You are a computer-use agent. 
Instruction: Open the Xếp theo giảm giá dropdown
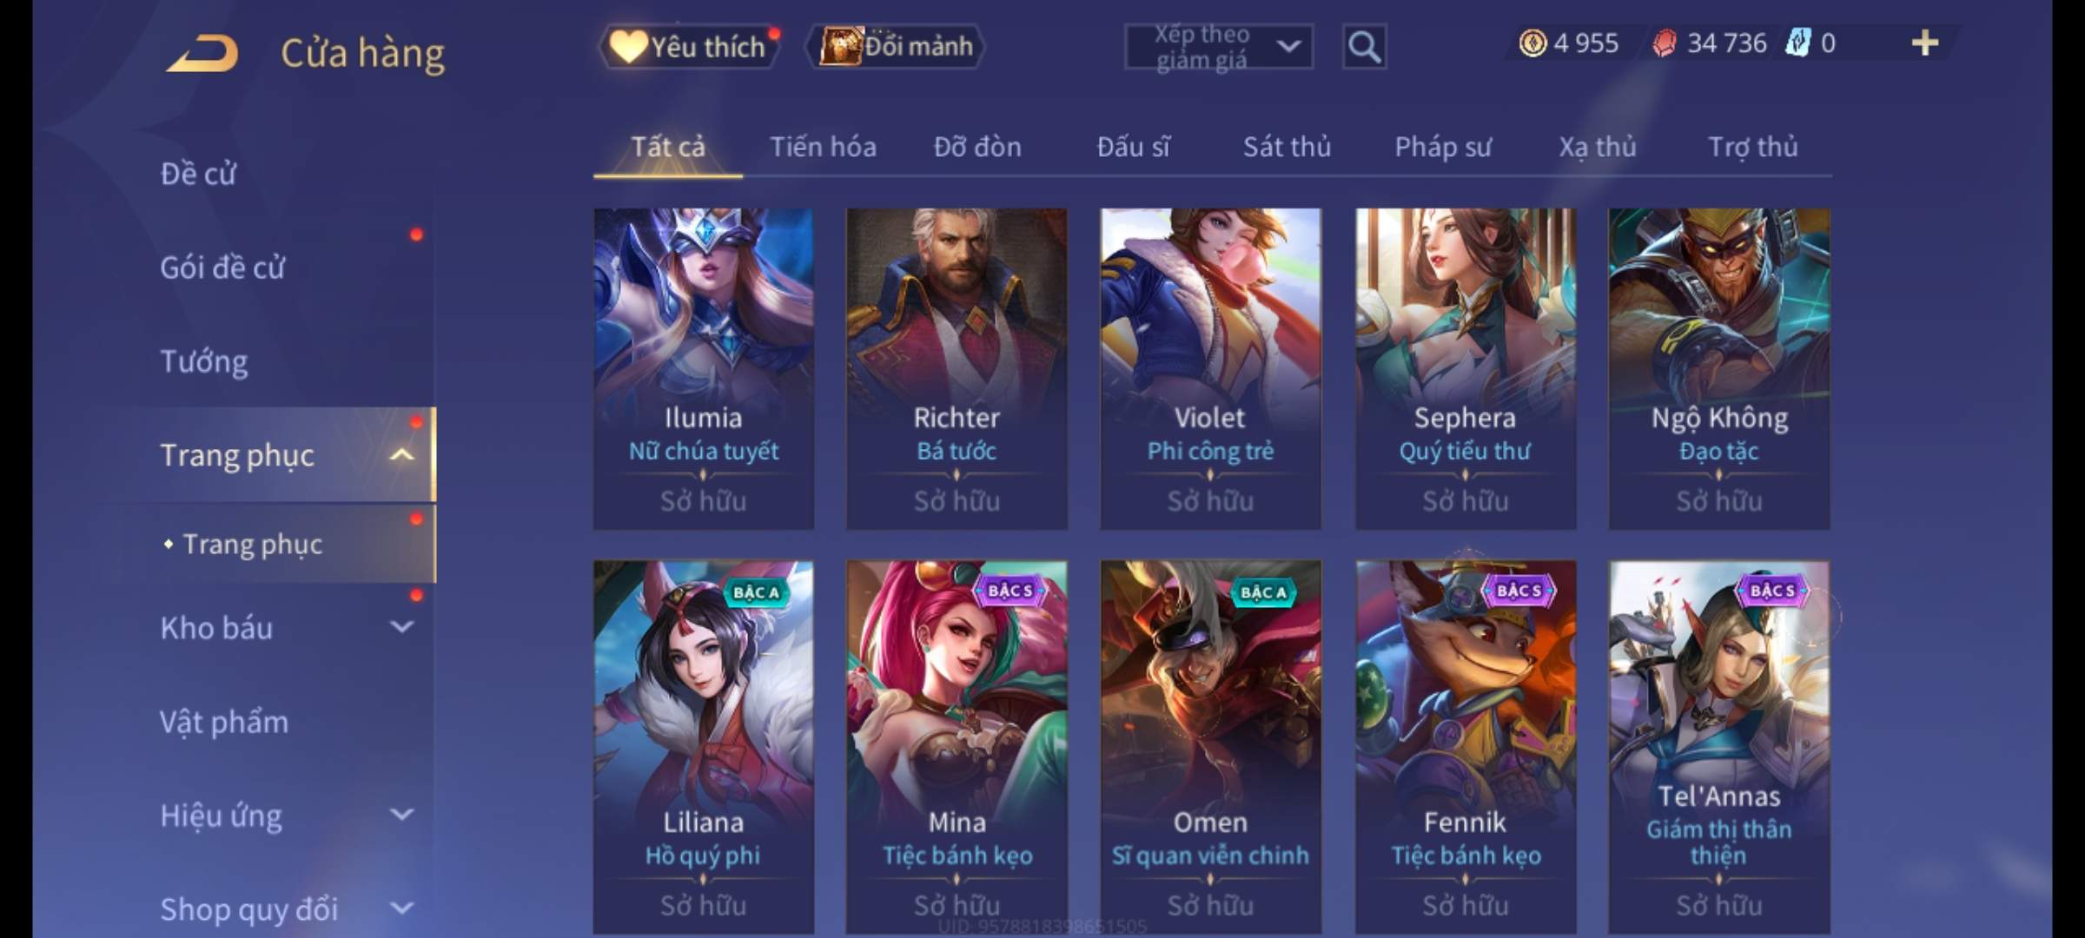pos(1218,47)
